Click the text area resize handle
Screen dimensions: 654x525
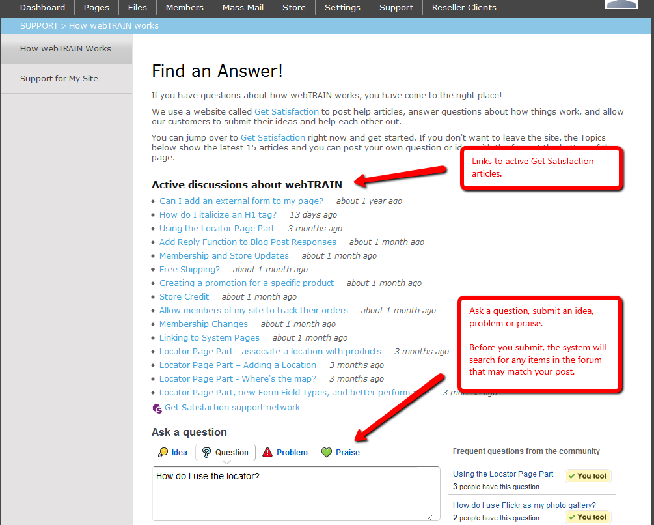[x=429, y=517]
